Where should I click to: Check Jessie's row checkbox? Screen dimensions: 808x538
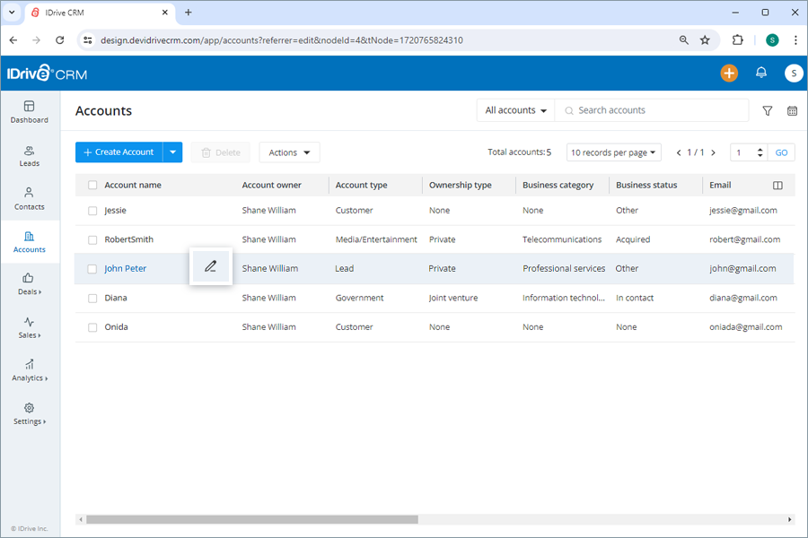click(92, 210)
